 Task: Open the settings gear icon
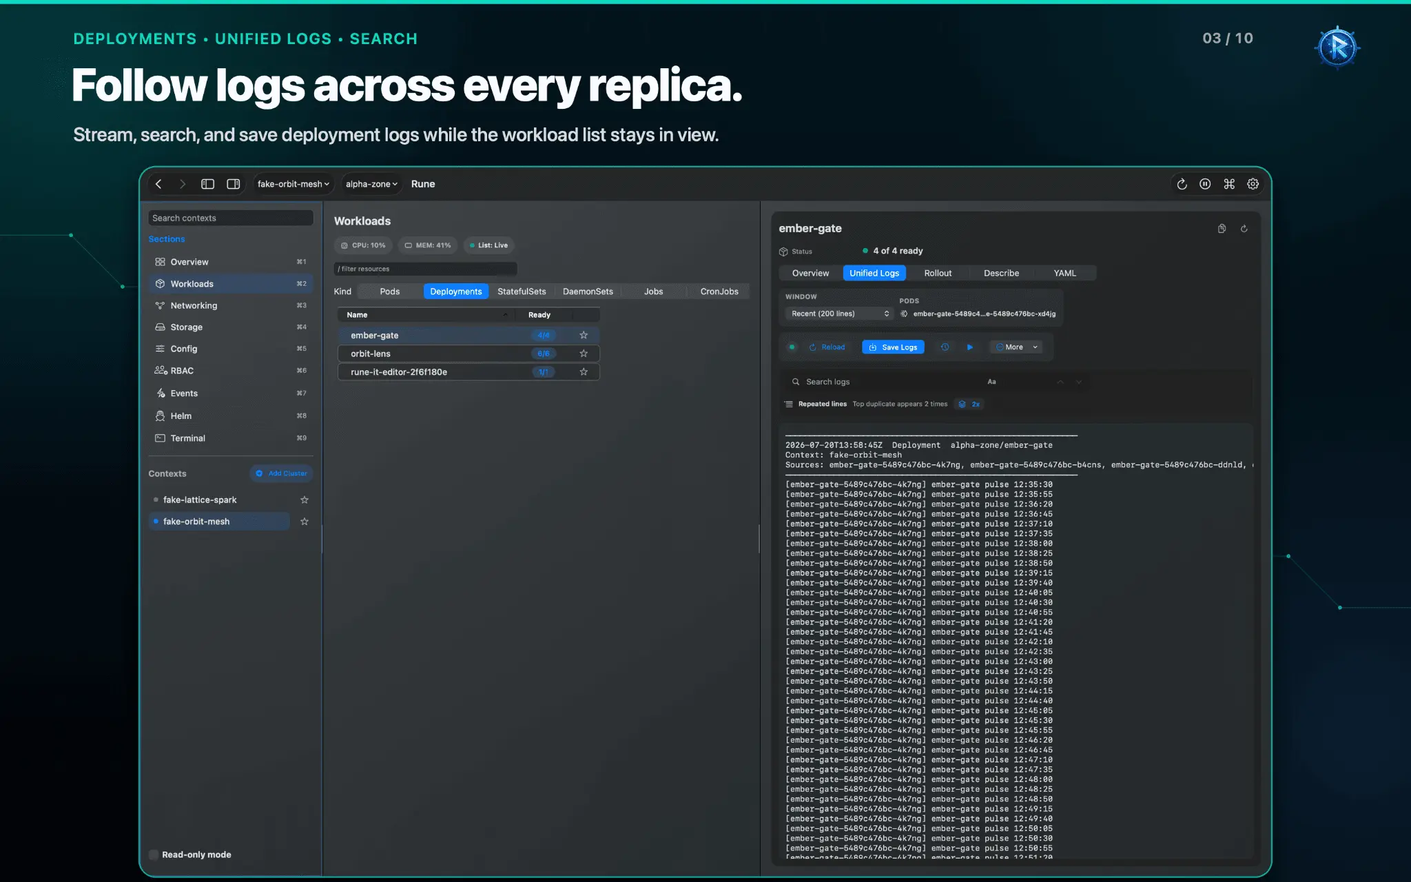tap(1253, 184)
